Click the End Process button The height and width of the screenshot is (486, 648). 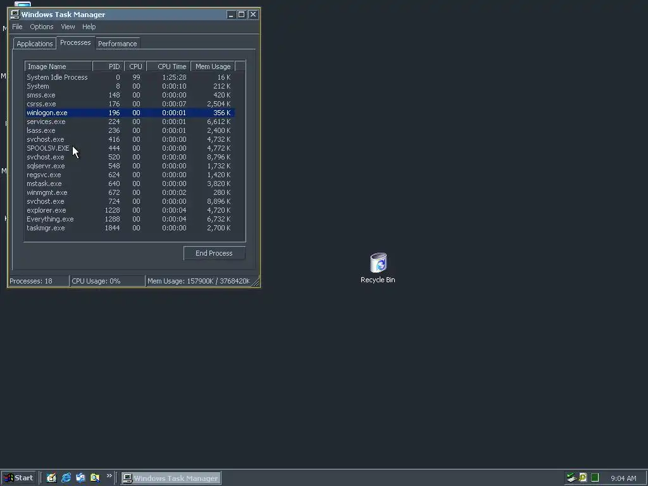(x=214, y=253)
